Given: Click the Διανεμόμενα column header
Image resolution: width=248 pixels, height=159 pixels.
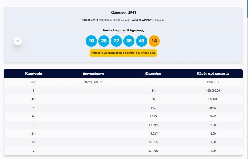Looking at the screenshot, I should (x=94, y=74).
